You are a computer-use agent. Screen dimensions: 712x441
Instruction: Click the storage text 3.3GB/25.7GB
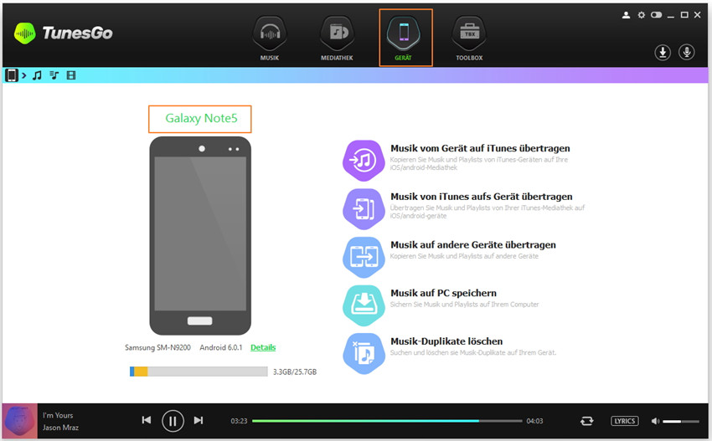pyautogui.click(x=295, y=372)
